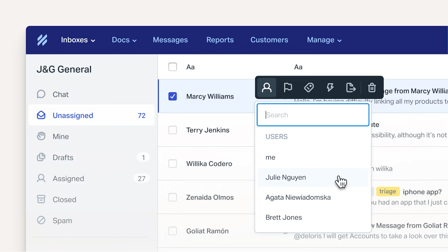Expand the Inboxes dropdown menu
The width and height of the screenshot is (448, 252).
click(78, 40)
